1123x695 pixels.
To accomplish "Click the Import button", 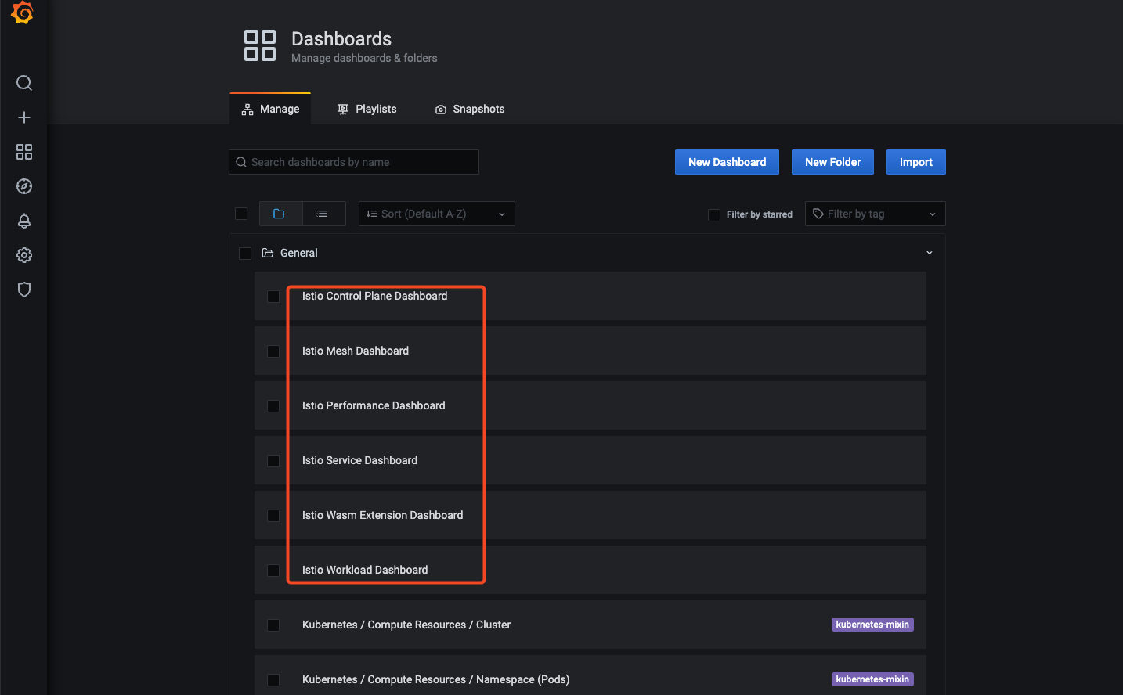I will click(x=916, y=162).
